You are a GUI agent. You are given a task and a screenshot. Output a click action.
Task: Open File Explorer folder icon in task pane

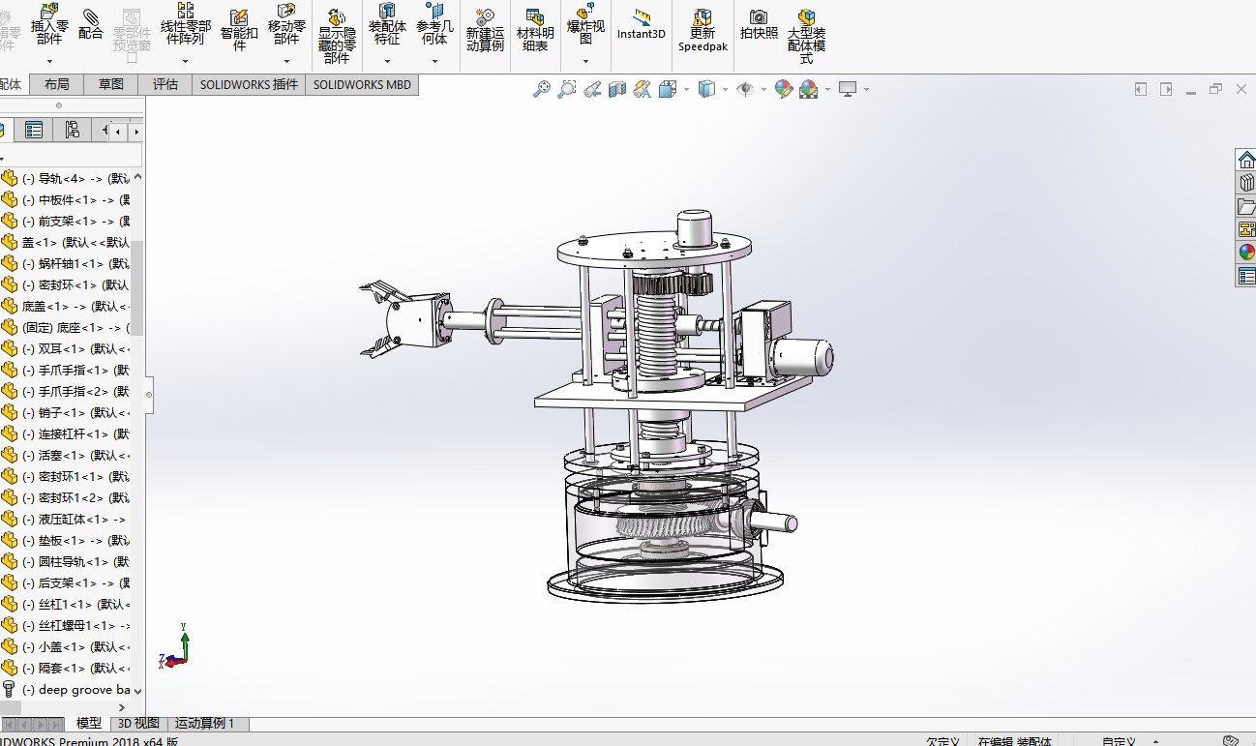(1246, 206)
